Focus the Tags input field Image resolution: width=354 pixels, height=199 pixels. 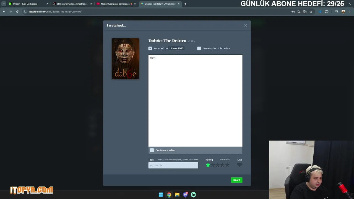pos(173,165)
